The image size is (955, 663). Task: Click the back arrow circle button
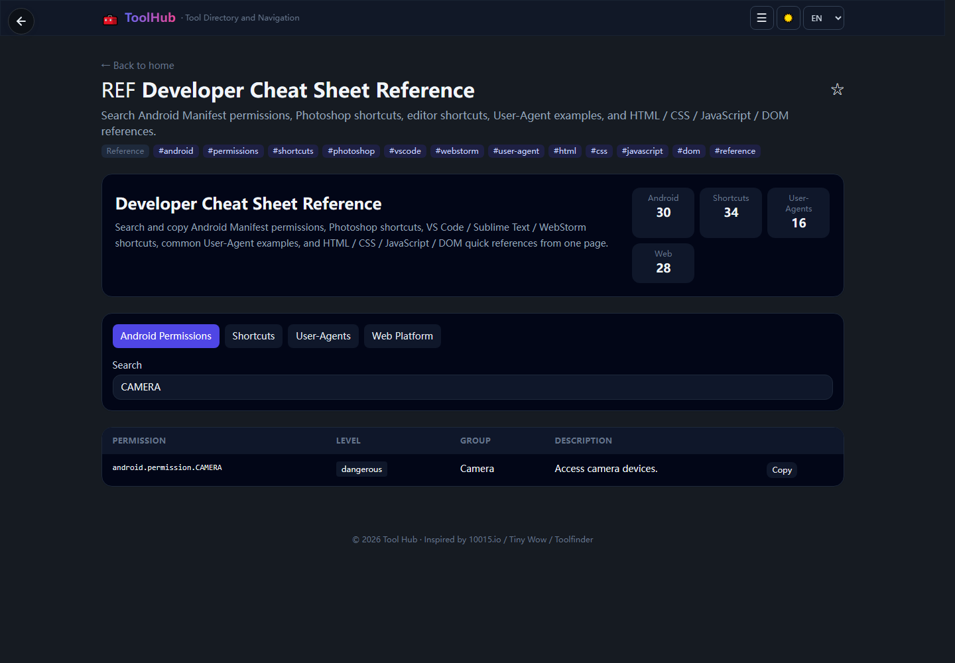click(x=21, y=21)
